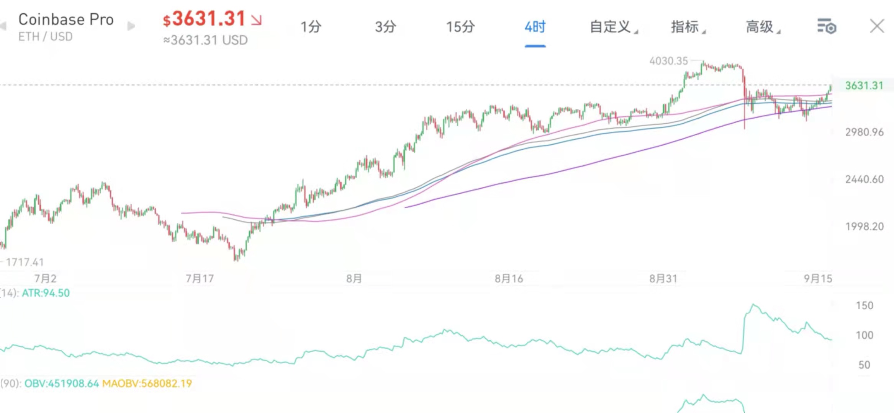Click the 8月16 date marker
Screen dimensions: 894x413
509,279
